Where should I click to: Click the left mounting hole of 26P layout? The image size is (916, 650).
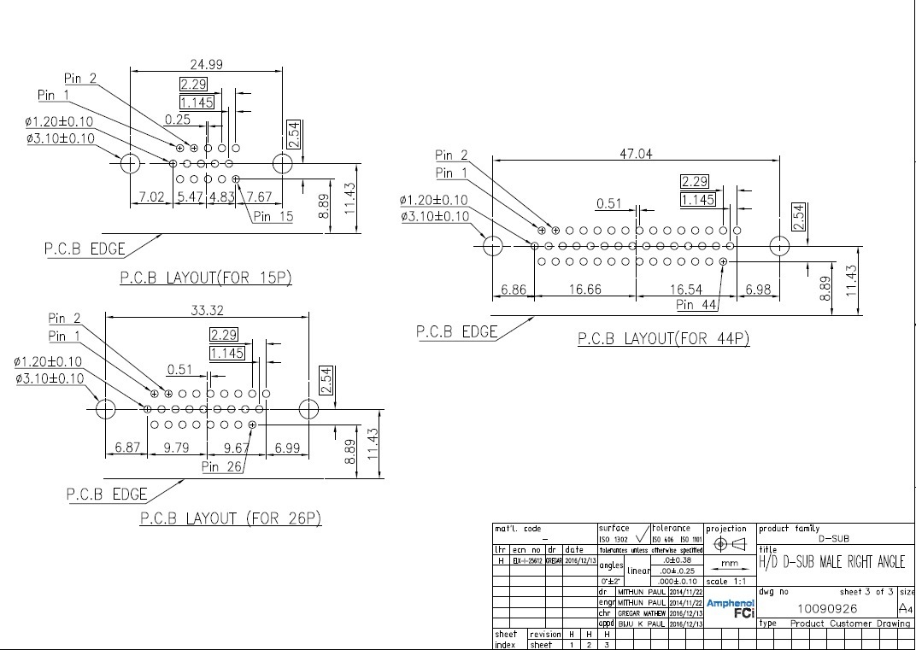tap(105, 409)
